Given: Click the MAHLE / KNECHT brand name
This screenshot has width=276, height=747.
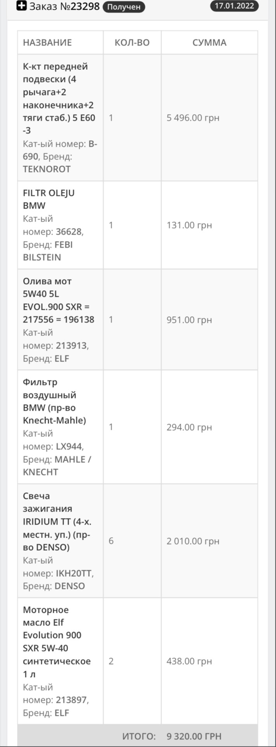Looking at the screenshot, I should (x=57, y=466).
